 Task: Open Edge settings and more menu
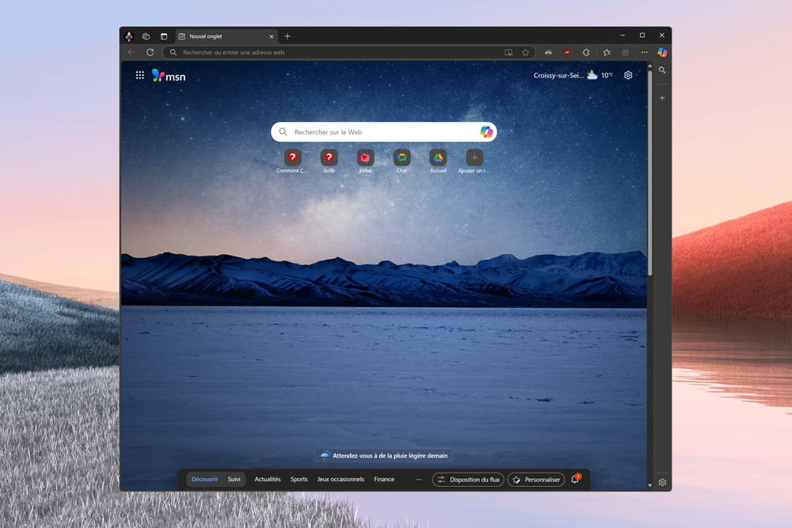(x=644, y=52)
